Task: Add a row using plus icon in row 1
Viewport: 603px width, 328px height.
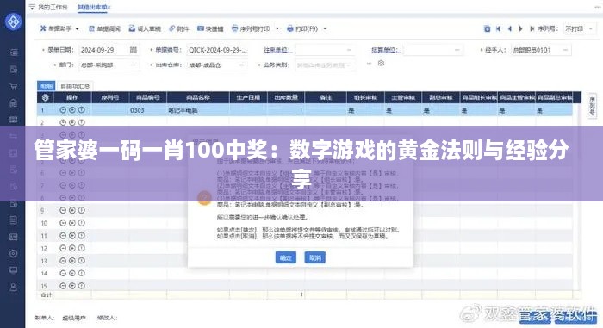Action: click(x=72, y=110)
